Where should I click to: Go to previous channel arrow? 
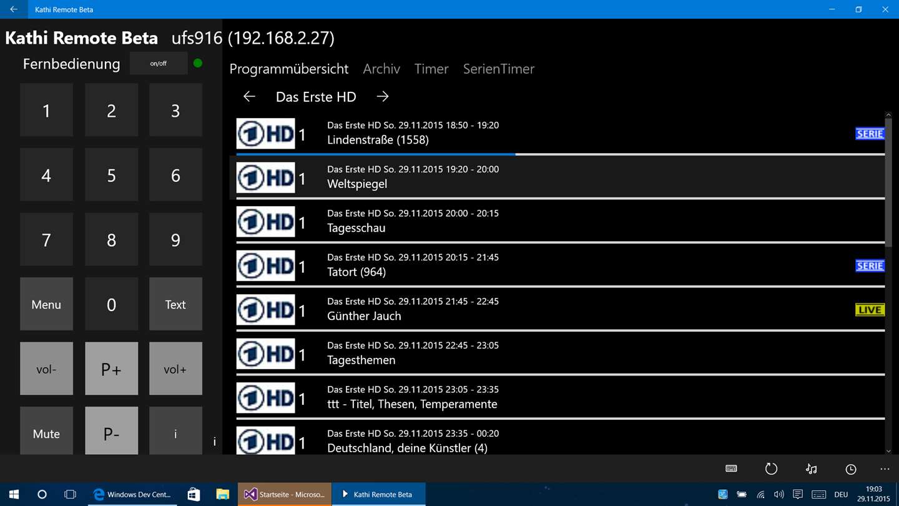tap(249, 97)
